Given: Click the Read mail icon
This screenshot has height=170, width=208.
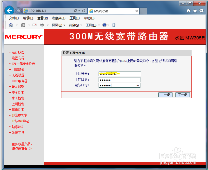Looking at the screenshot, I should tap(35, 25).
